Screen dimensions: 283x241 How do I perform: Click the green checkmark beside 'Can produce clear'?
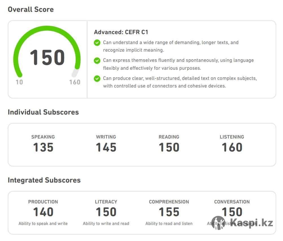pos(97,78)
